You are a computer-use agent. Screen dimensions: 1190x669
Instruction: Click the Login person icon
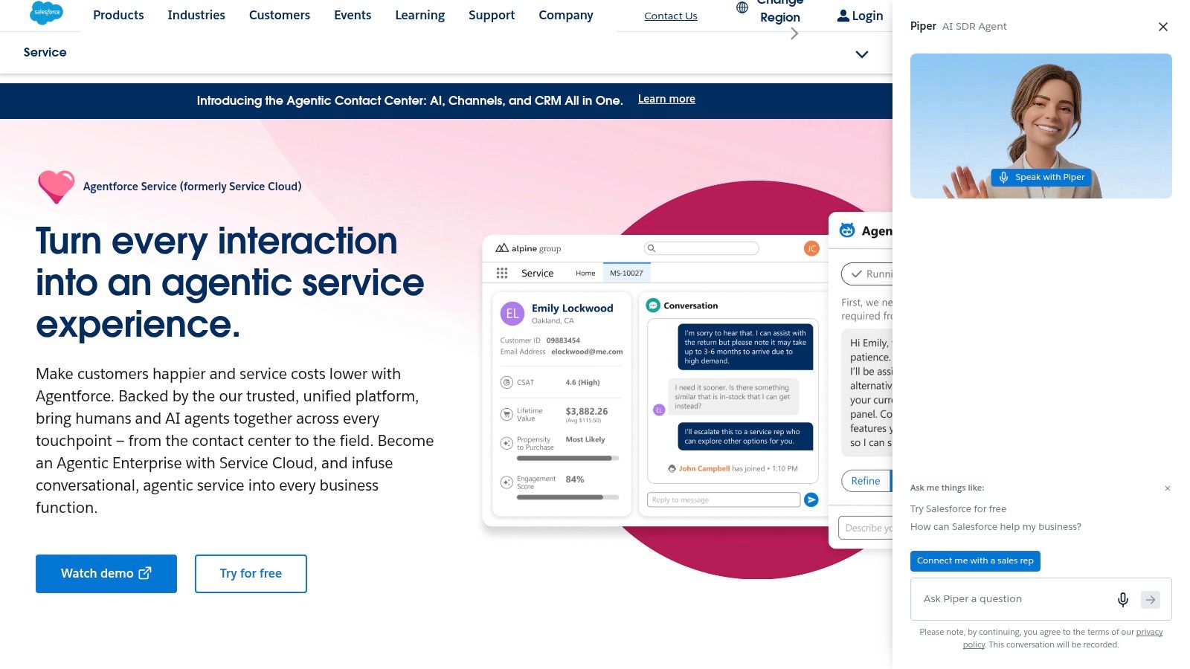tap(843, 16)
